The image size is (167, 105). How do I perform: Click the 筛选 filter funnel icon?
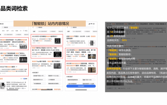point(24,31)
